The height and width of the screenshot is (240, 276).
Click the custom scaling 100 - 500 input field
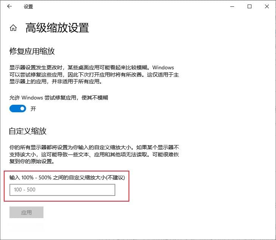(x=62, y=190)
